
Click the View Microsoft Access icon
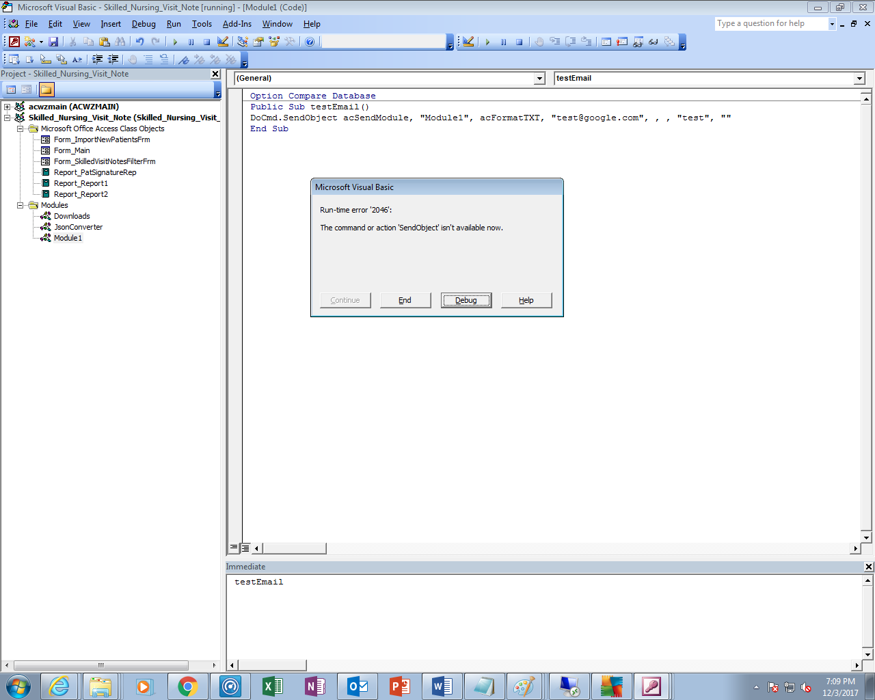tap(14, 42)
